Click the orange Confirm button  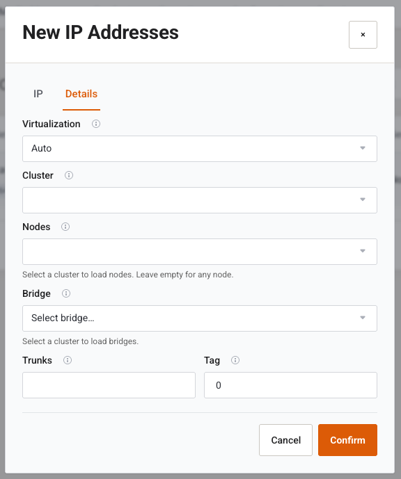(347, 440)
